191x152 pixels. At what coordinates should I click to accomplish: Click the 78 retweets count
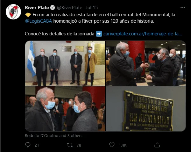point(79,145)
